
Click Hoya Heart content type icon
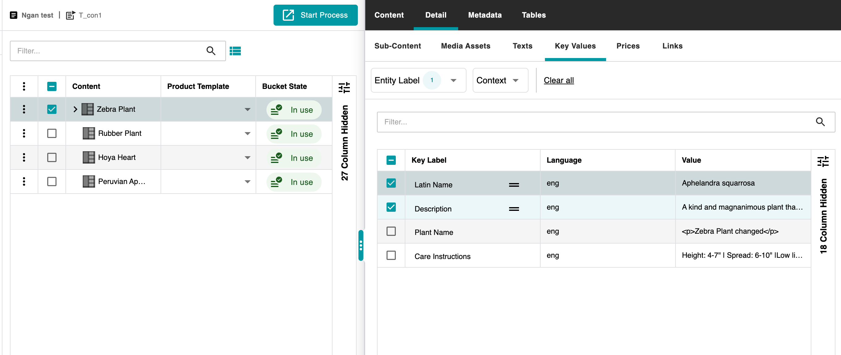(89, 157)
